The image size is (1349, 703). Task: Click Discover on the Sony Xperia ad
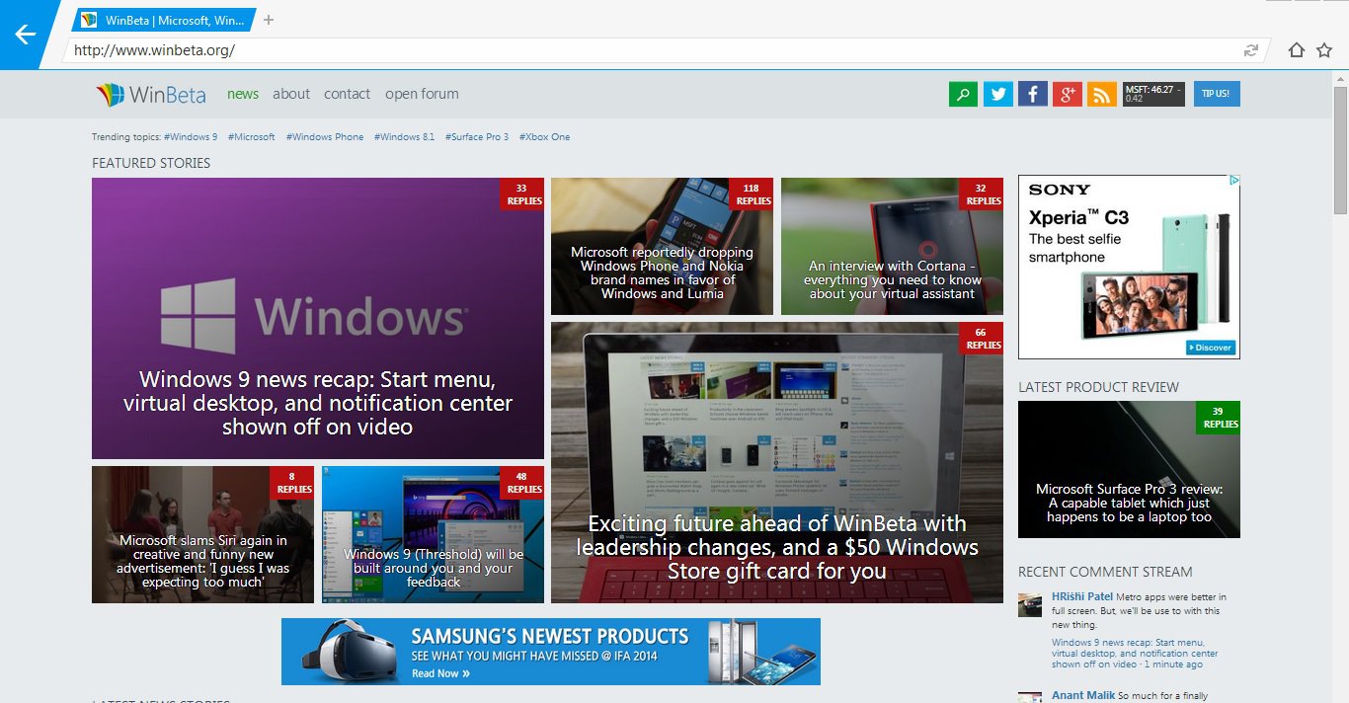pos(1211,348)
